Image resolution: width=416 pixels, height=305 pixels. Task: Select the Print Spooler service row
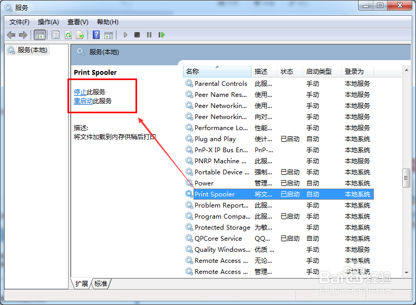tap(279, 194)
